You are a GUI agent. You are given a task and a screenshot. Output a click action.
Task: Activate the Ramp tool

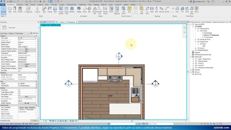pos(85,10)
